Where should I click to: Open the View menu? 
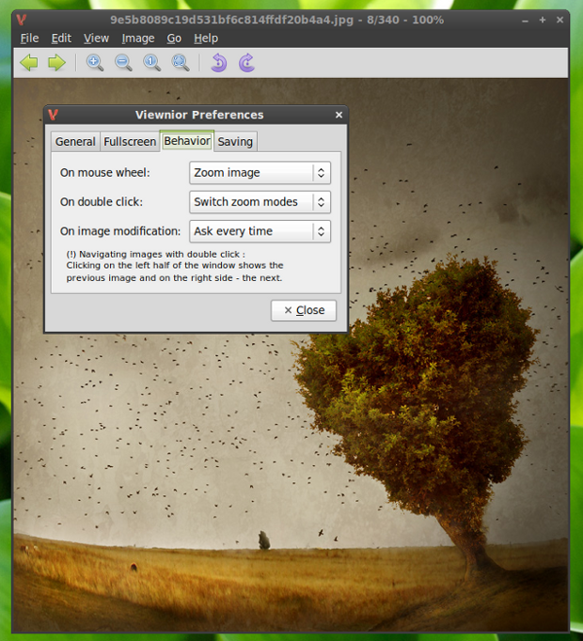[x=96, y=39]
